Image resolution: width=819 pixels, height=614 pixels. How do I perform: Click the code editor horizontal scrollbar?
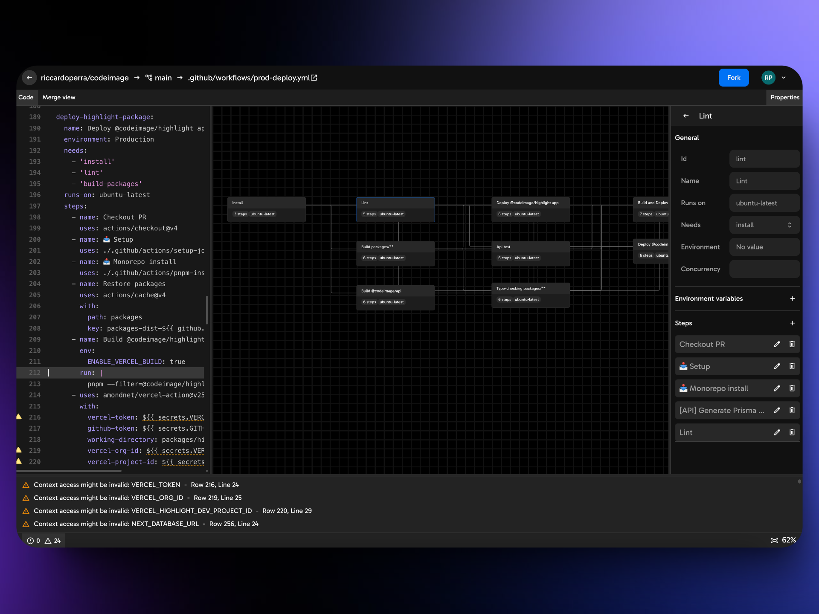(x=69, y=471)
